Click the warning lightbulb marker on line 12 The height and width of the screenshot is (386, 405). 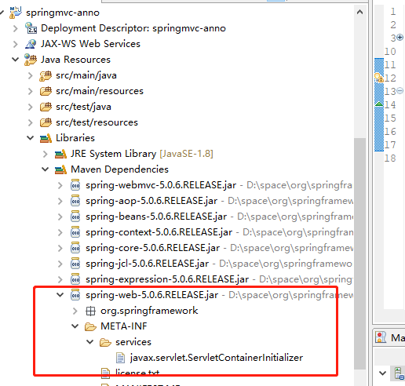click(x=378, y=78)
